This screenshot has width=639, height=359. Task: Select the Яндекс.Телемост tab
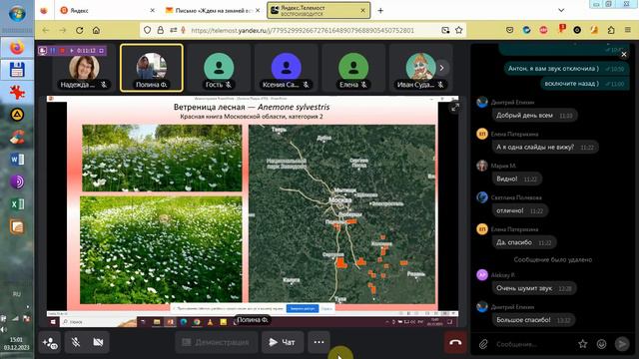319,11
